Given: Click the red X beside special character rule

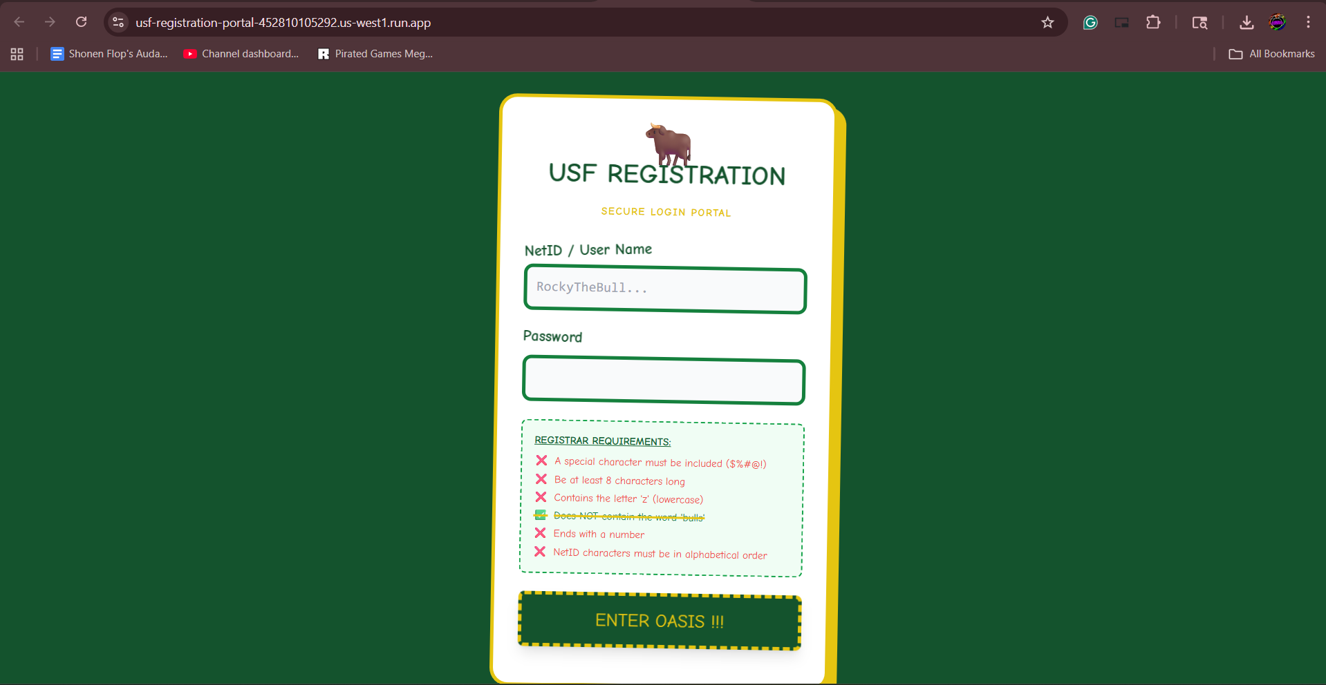Looking at the screenshot, I should [x=541, y=461].
